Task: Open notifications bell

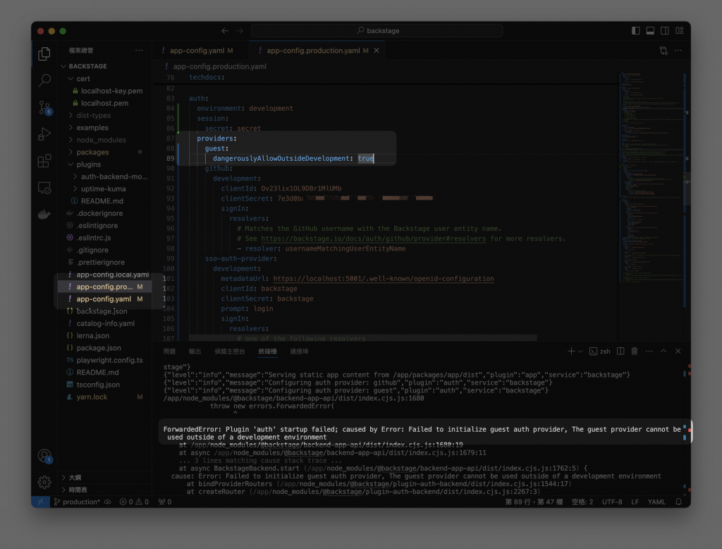Action: [678, 502]
